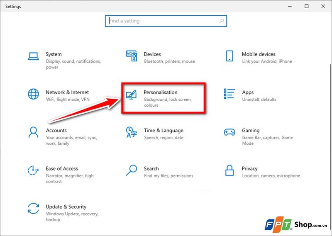Image resolution: width=332 pixels, height=236 pixels.
Task: Click 'Display, sound, notifications, power' description
Action: click(73, 64)
